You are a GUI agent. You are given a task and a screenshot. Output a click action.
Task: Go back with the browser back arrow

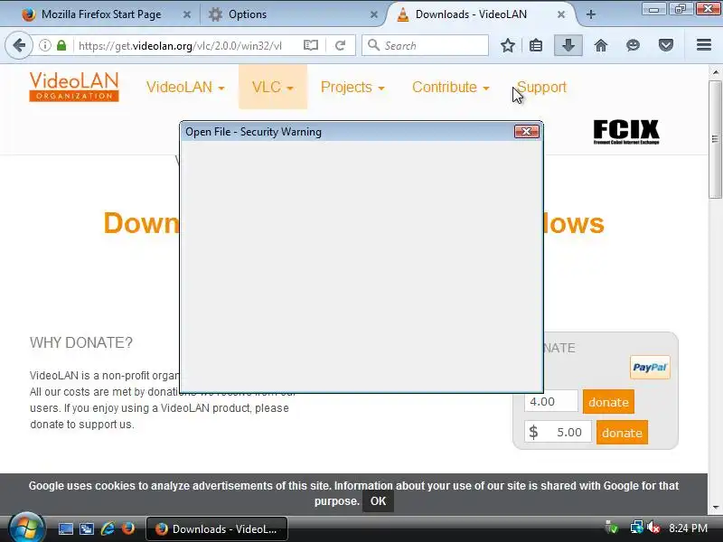coord(19,45)
